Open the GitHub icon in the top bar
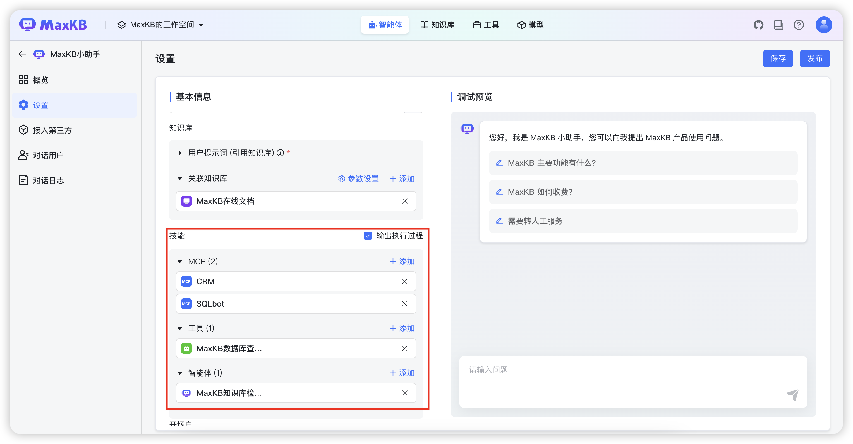 (759, 25)
